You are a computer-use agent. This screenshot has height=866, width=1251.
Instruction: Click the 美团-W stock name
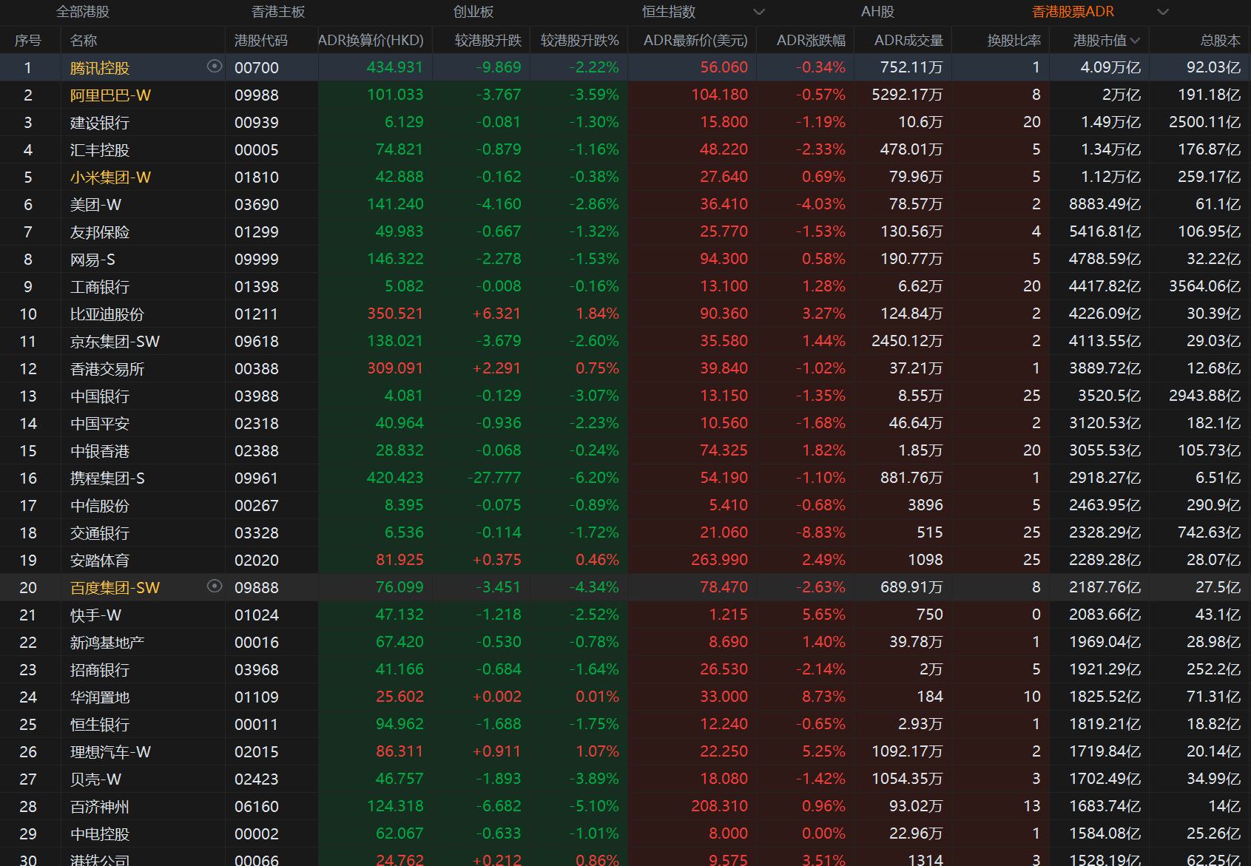coord(95,204)
